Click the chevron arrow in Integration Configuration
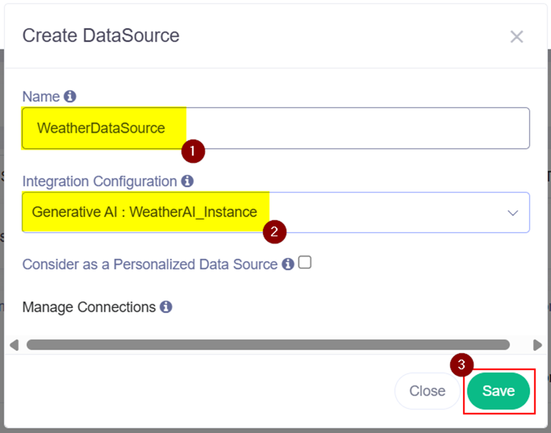 [513, 213]
